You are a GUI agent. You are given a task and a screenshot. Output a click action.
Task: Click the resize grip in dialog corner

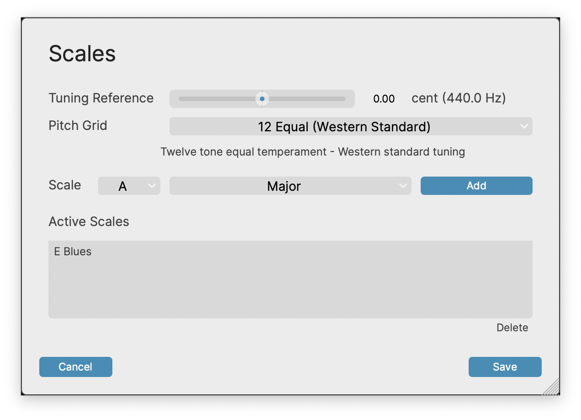click(x=552, y=388)
